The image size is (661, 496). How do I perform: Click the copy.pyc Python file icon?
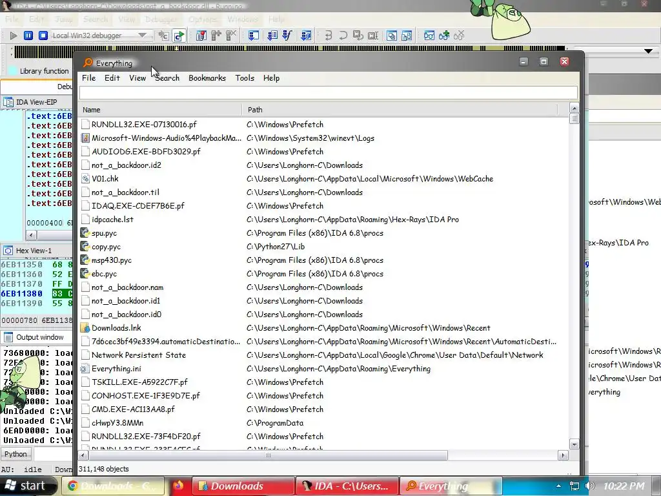[x=85, y=247]
